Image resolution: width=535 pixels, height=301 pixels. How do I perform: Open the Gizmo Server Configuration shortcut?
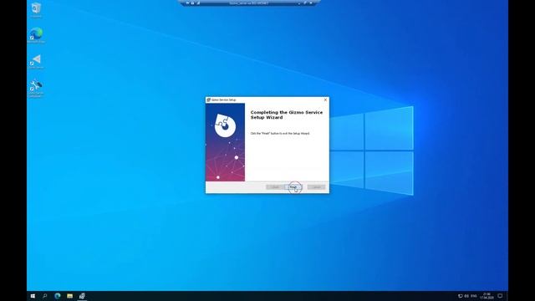36,89
